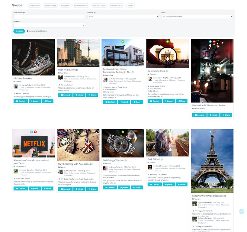This screenshot has height=232, width=247.
Task: Click verified shield icon next to Destination India
Action: click(167, 71)
